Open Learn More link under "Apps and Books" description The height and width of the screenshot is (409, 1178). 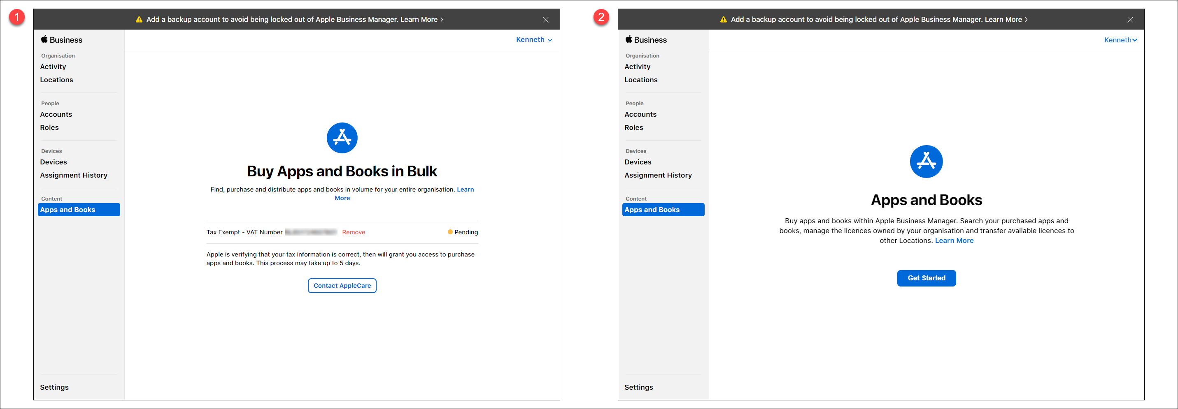(954, 240)
